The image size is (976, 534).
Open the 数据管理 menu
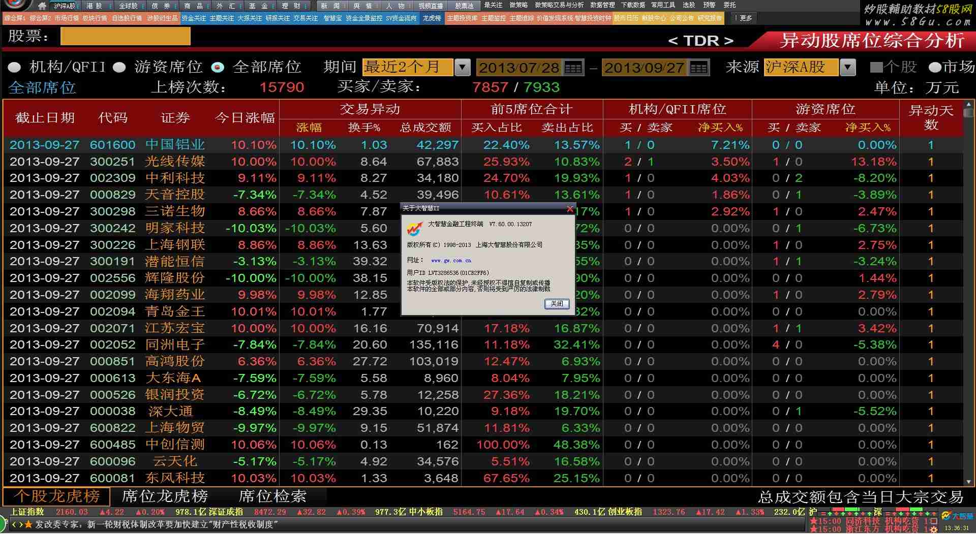click(602, 5)
